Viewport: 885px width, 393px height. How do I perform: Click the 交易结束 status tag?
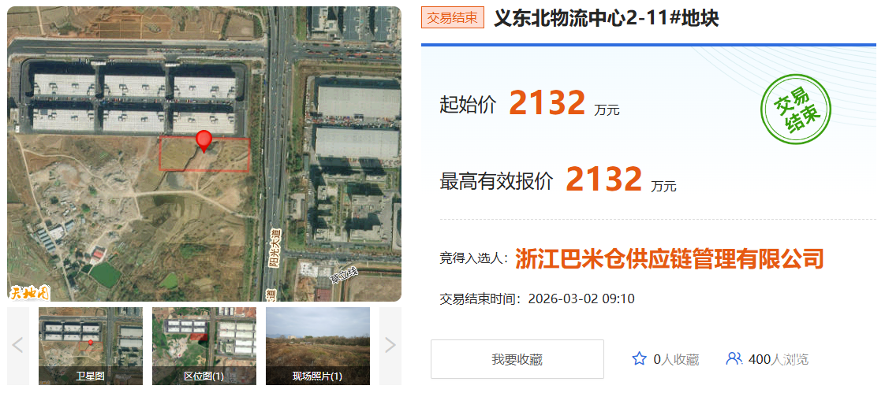coord(453,17)
